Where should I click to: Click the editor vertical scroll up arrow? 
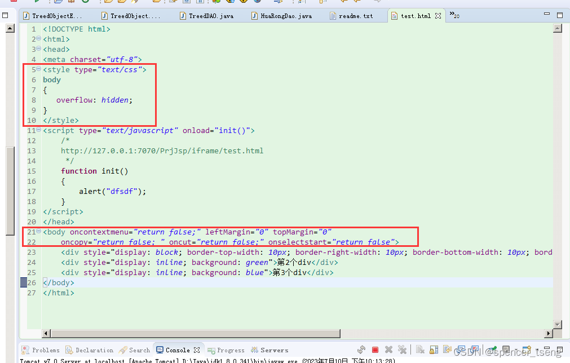click(557, 28)
